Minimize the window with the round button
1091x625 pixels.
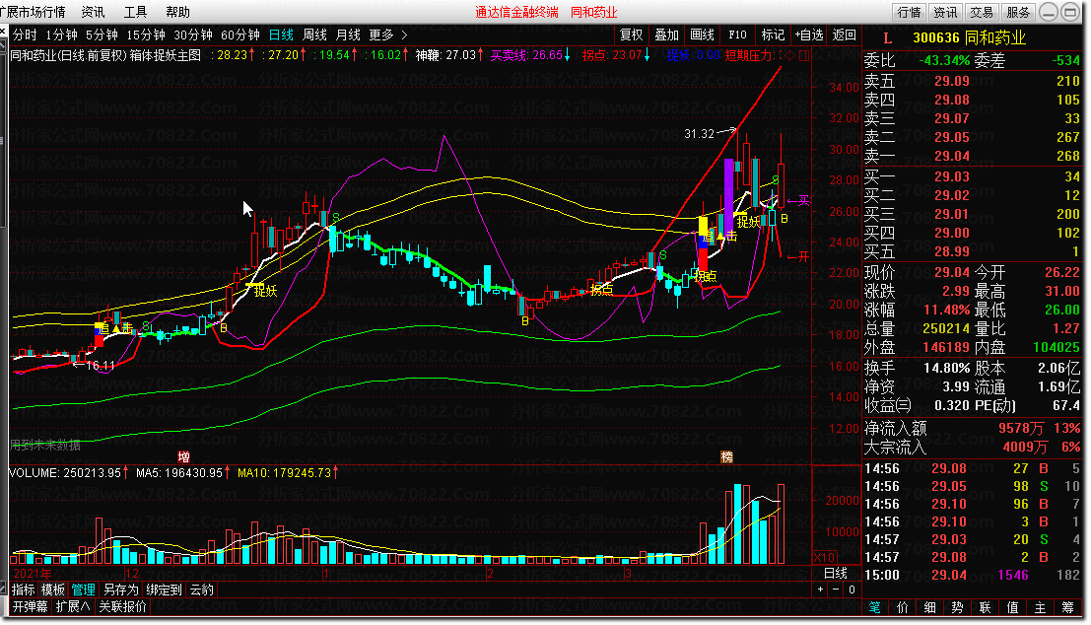1049,12
